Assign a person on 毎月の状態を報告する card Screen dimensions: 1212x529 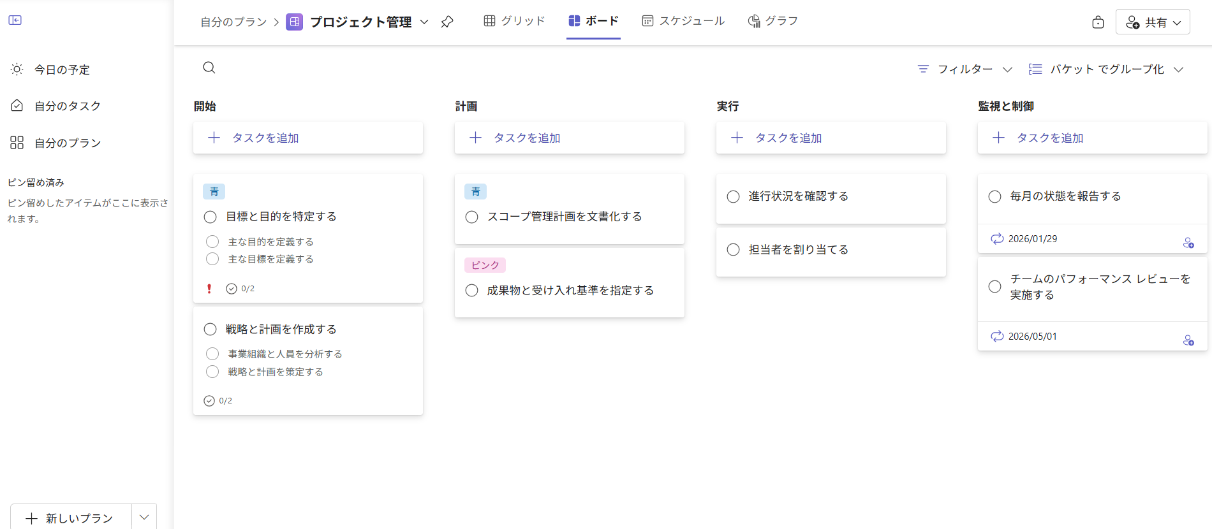[x=1188, y=243]
